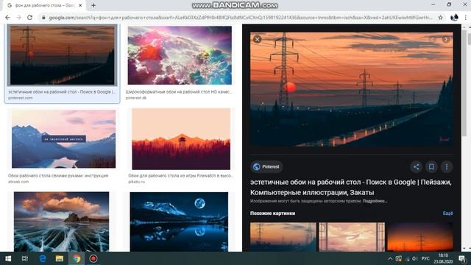Open the Chrome three-dot menu

pyautogui.click(x=466, y=18)
